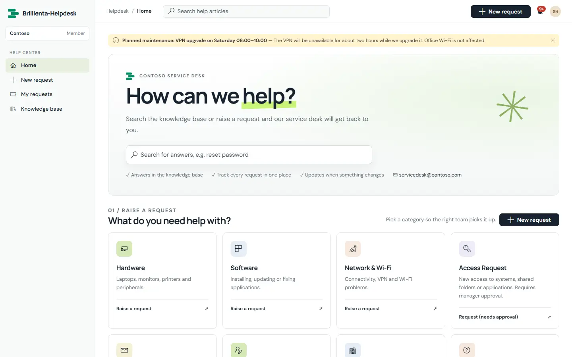
Task: Click the Home icon in sidebar
Action: pos(13,65)
